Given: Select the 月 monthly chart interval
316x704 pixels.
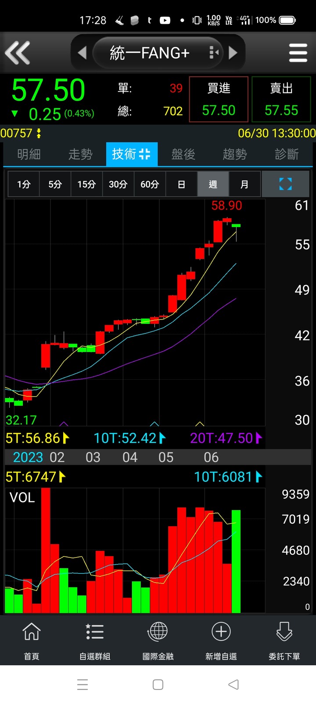Looking at the screenshot, I should (244, 184).
